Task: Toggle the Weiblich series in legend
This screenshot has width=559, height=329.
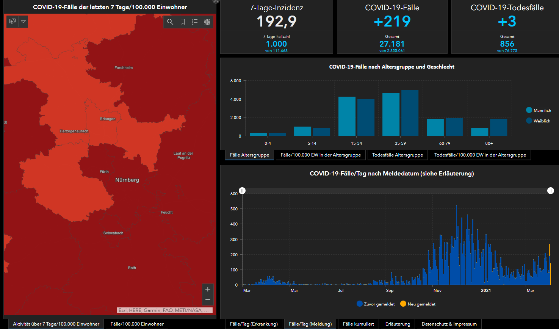Action: tap(538, 121)
